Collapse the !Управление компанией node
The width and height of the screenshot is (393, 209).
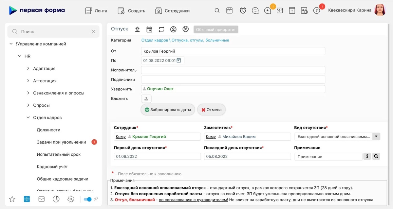(x=11, y=44)
